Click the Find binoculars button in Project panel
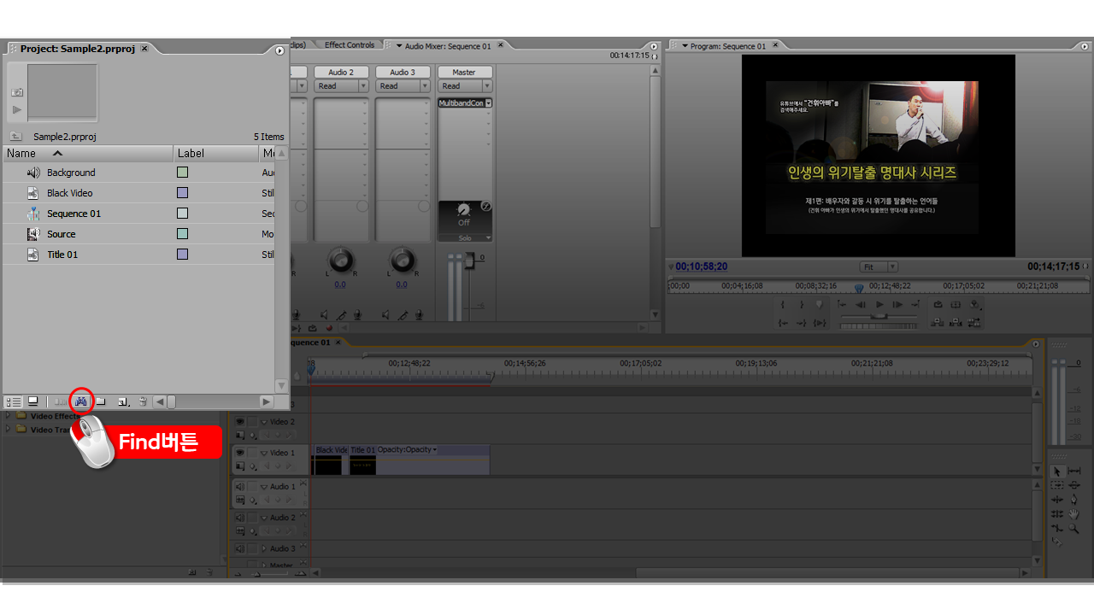This screenshot has height=615, width=1094. (x=81, y=401)
